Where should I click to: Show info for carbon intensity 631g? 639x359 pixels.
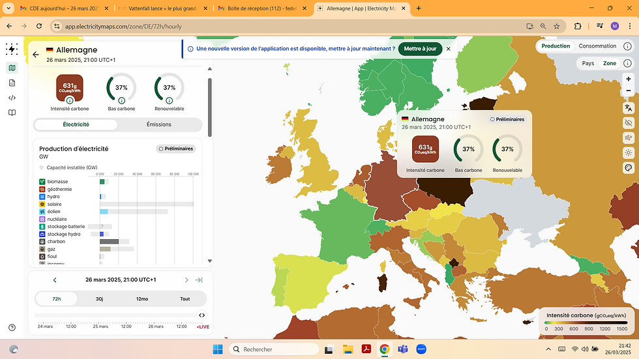(x=70, y=100)
